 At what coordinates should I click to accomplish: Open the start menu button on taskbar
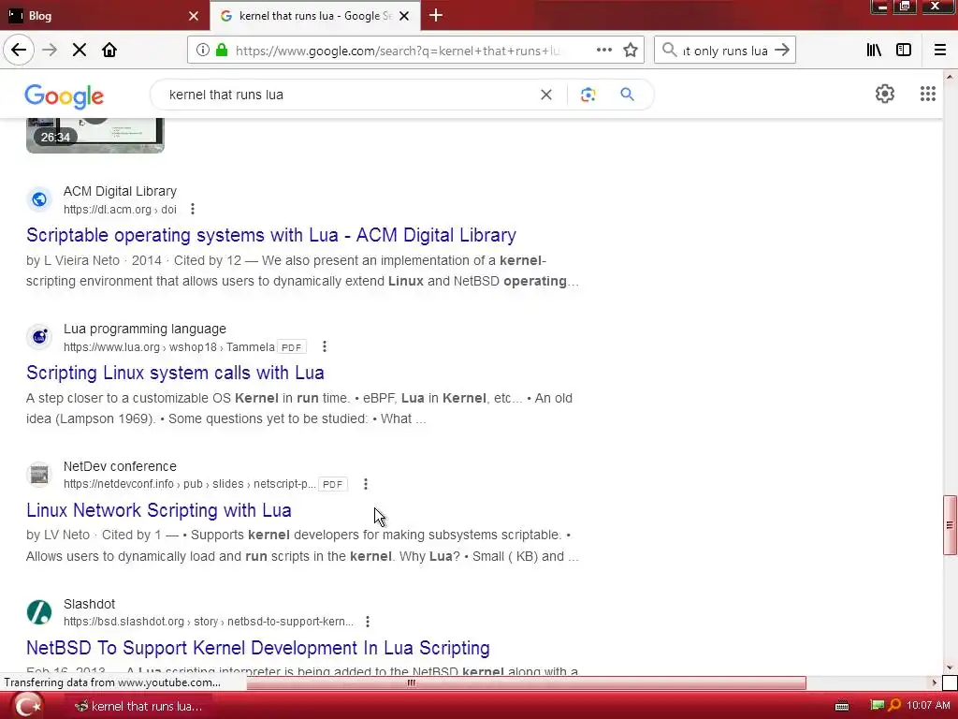pos(27,706)
